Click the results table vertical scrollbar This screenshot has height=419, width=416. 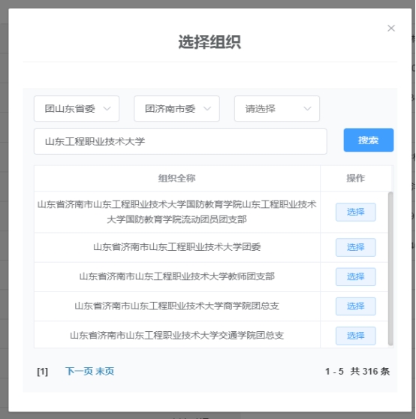pos(390,269)
